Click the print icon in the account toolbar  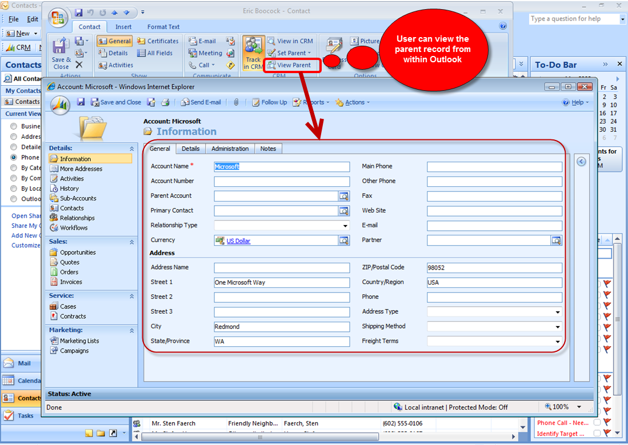[165, 102]
